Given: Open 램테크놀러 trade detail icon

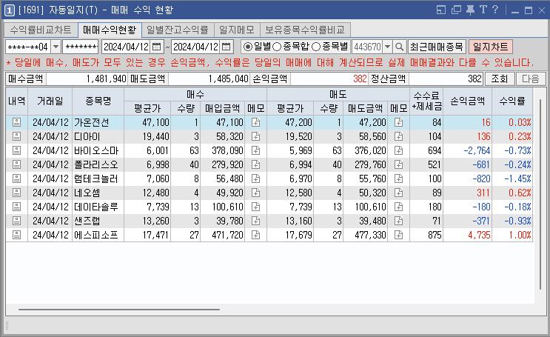Looking at the screenshot, I should (16, 178).
